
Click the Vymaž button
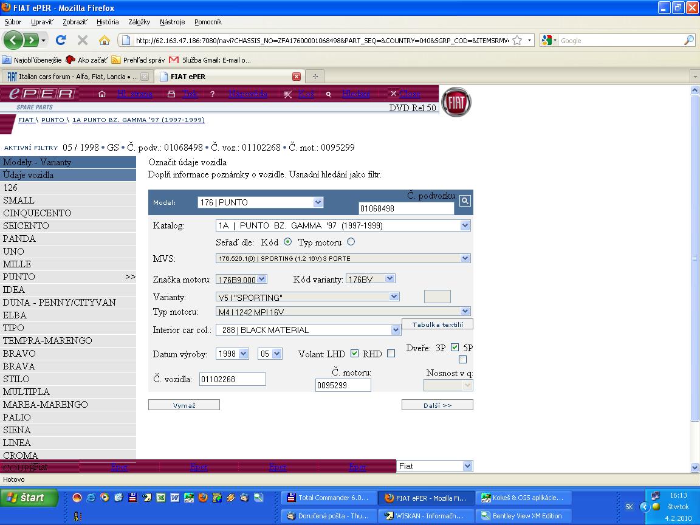point(184,405)
